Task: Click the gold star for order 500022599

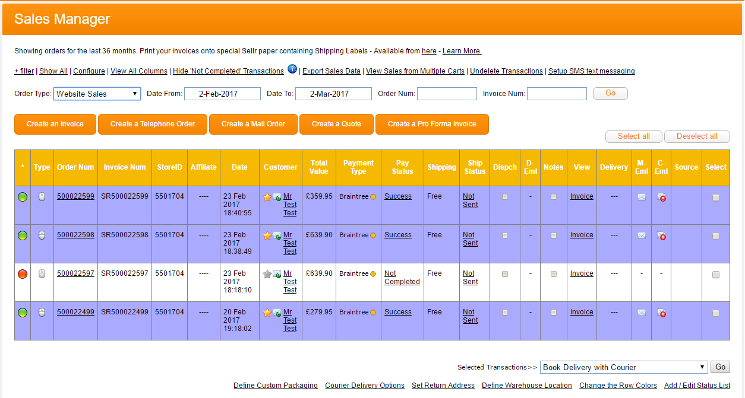Action: (x=267, y=197)
